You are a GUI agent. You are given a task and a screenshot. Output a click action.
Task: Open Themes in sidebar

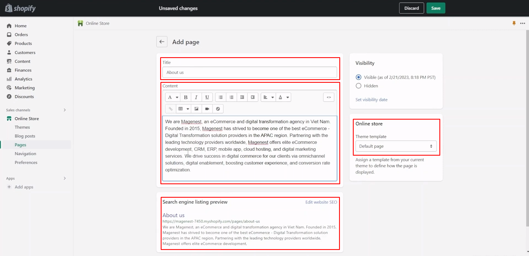pos(22,127)
